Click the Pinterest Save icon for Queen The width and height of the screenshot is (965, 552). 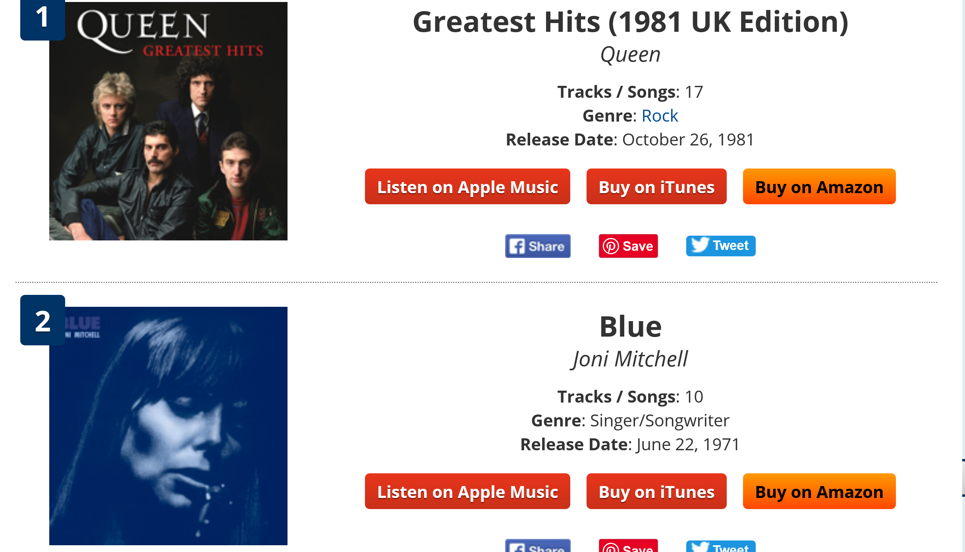tap(628, 246)
